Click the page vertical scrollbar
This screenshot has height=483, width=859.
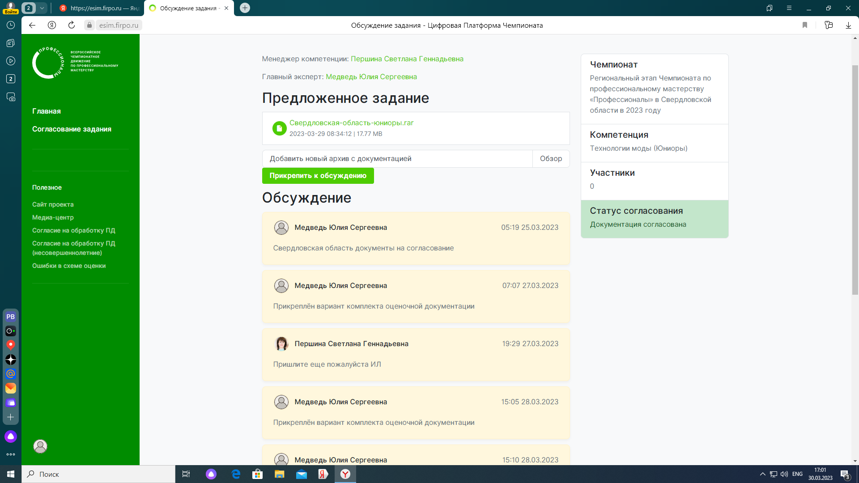point(855,179)
